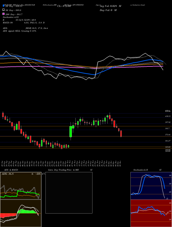Click the Stochastics: 4.55 reading
This screenshot has height=227, width=172.
[x=11, y=17]
